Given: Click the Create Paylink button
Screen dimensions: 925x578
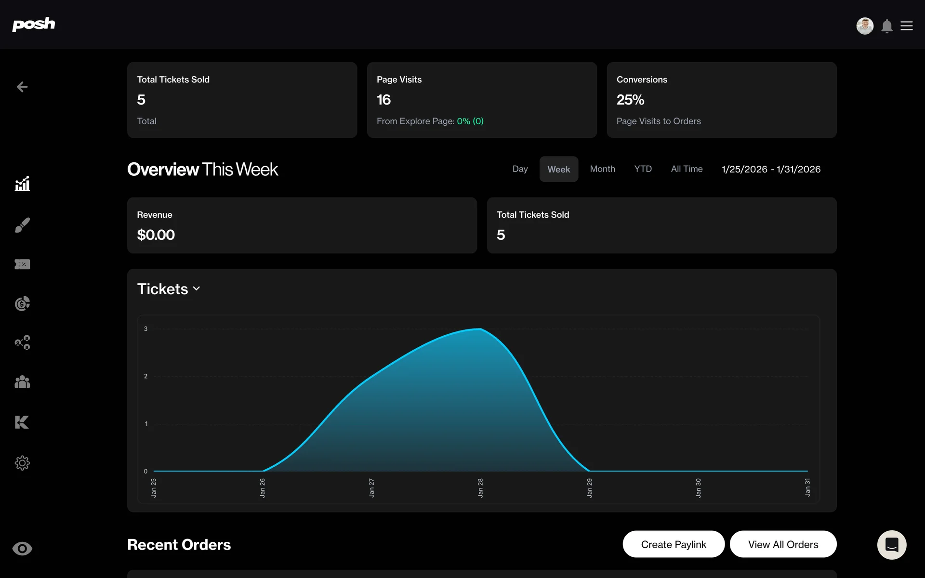Looking at the screenshot, I should [673, 544].
